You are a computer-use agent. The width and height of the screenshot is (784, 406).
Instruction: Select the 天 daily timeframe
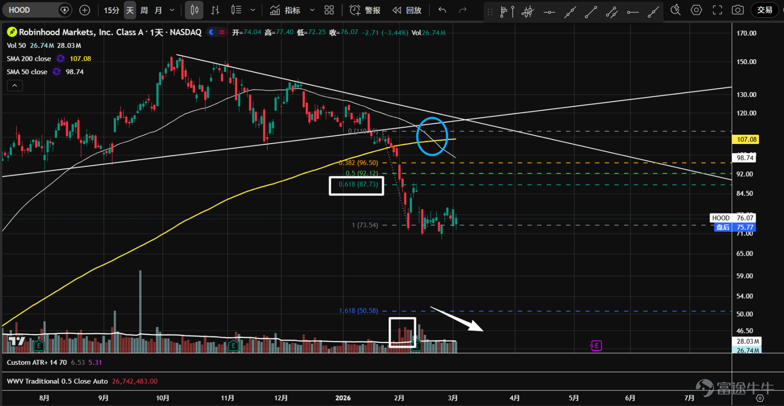(x=130, y=10)
